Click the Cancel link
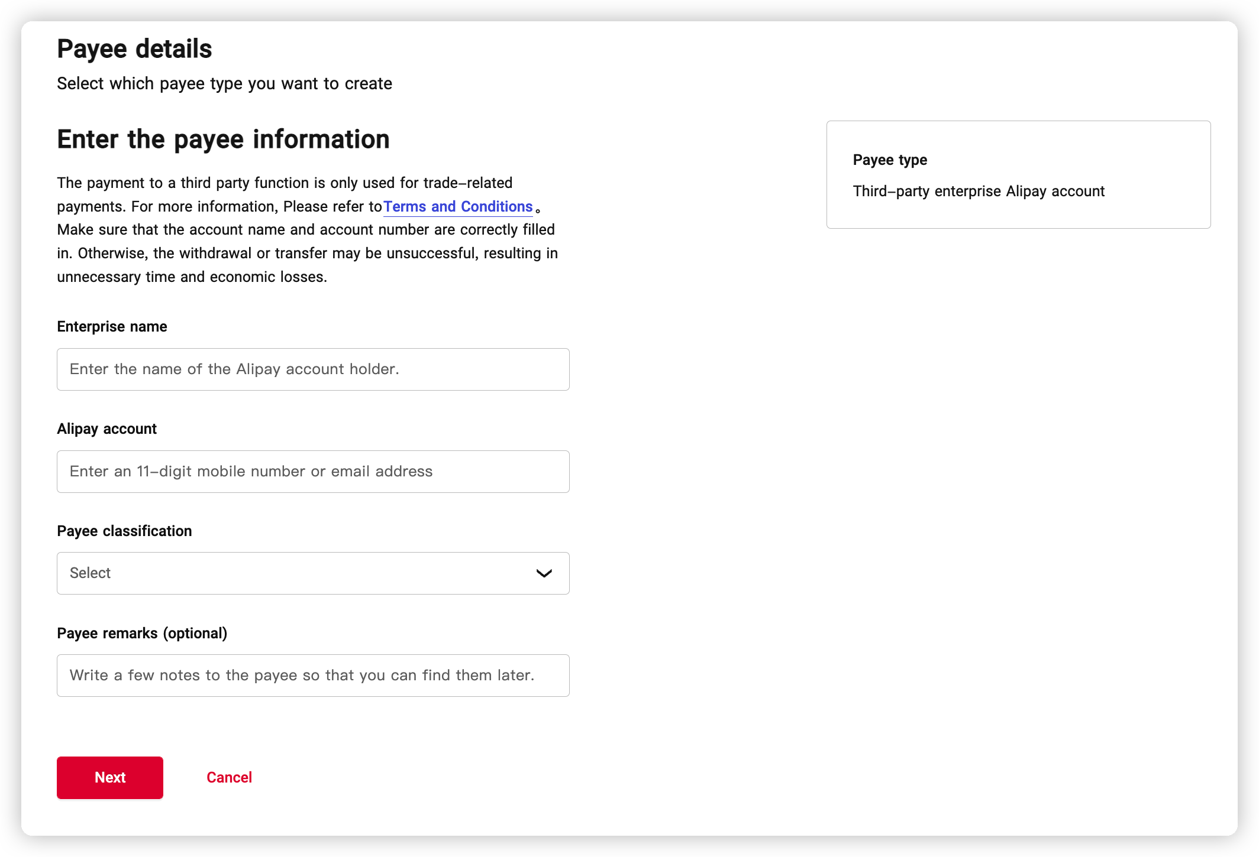Screen dimensions: 1259x857 point(229,777)
